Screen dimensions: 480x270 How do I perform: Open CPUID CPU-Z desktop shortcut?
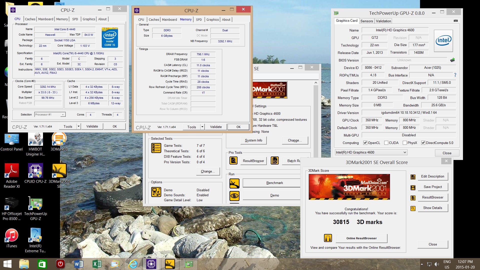pos(35,173)
